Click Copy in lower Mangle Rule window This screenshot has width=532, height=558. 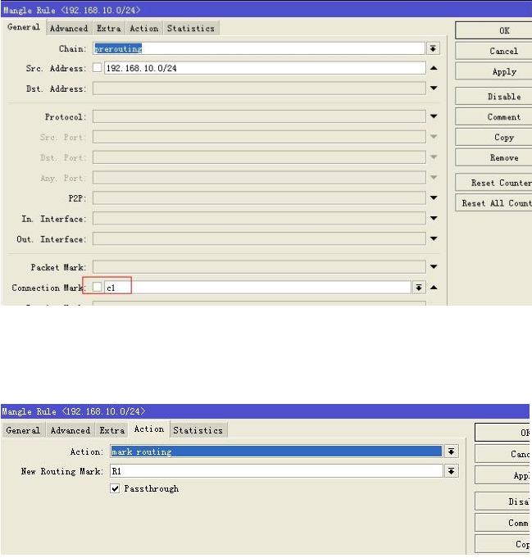[x=502, y=544]
